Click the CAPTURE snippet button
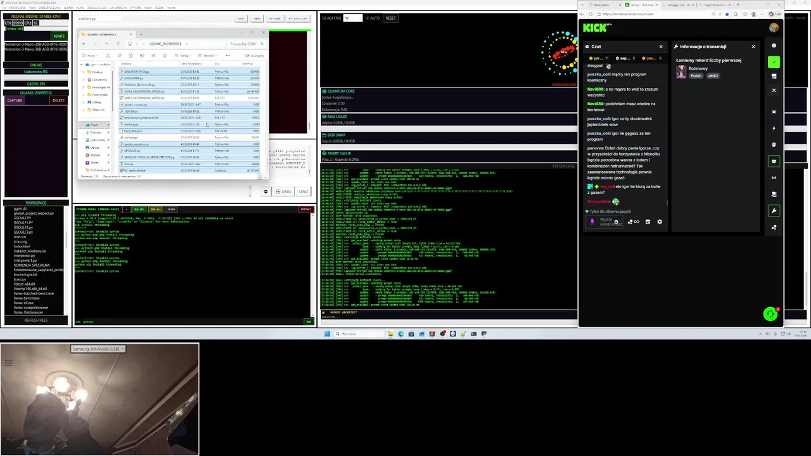 pyautogui.click(x=15, y=100)
